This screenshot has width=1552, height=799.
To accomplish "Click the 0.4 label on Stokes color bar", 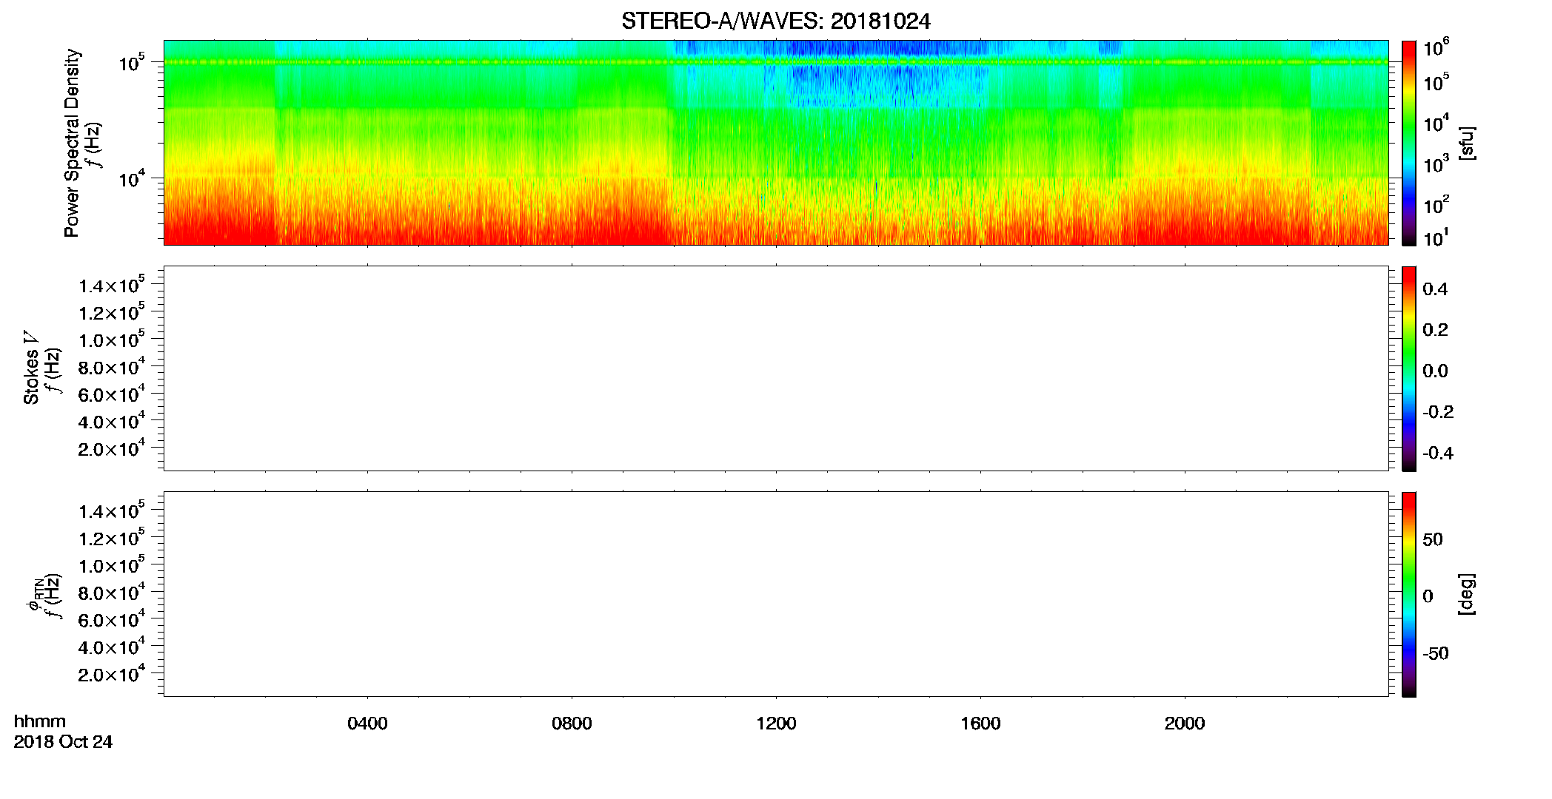I will click(1435, 289).
